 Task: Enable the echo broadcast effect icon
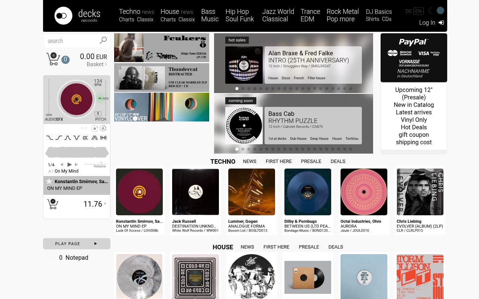coord(104,138)
